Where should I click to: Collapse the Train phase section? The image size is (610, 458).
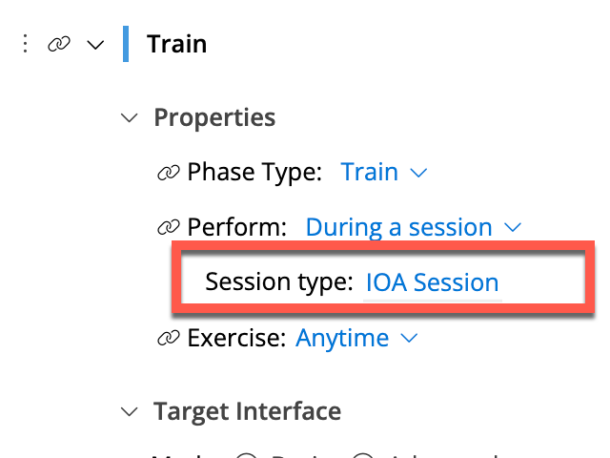pyautogui.click(x=95, y=45)
